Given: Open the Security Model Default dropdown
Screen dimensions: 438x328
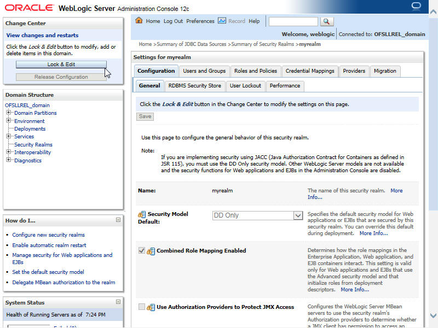Looking at the screenshot, I should click(257, 215).
